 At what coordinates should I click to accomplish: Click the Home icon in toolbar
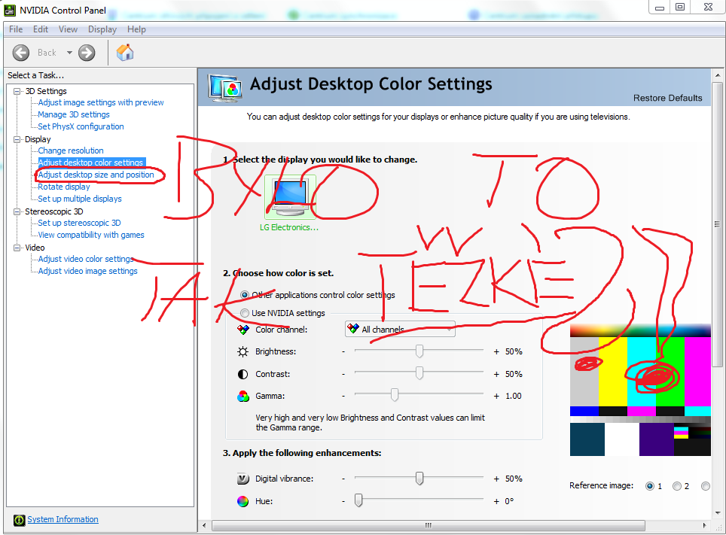coord(125,52)
